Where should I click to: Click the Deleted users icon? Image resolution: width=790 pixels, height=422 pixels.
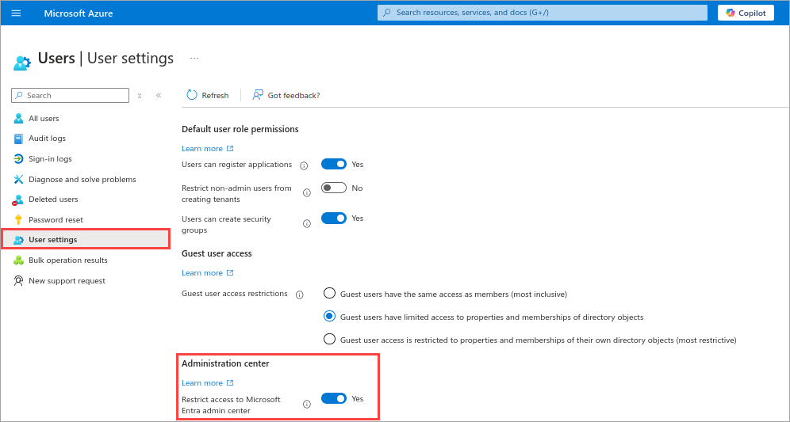[18, 200]
